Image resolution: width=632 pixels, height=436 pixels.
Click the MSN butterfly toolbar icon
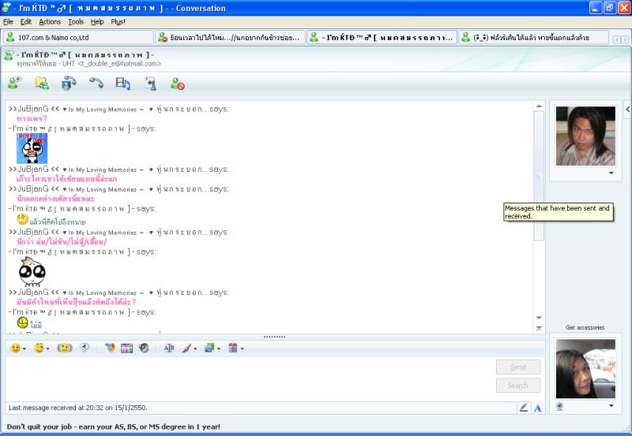click(110, 348)
